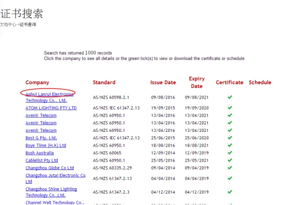Click the Schedule column header
293x205 pixels.
pyautogui.click(x=260, y=83)
